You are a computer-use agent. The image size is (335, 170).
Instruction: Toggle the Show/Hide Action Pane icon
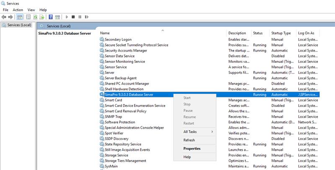pyautogui.click(x=57, y=17)
